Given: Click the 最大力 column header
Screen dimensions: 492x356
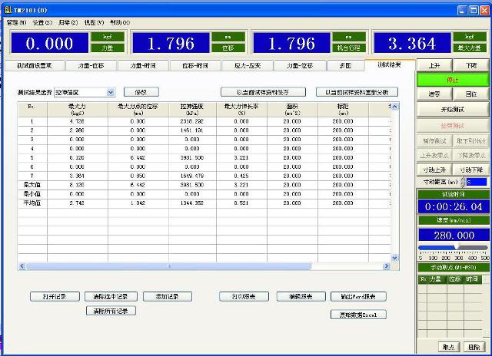Looking at the screenshot, I should 77,110.
